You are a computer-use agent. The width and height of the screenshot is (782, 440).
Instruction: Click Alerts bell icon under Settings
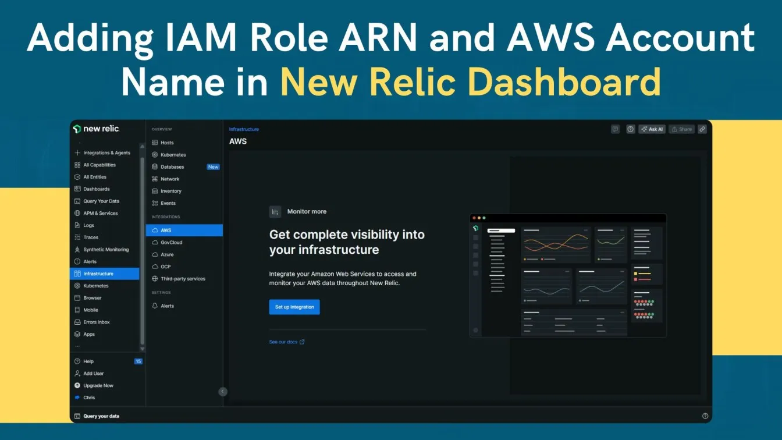[155, 306]
